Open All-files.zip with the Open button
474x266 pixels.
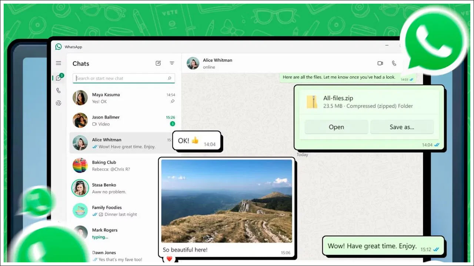pyautogui.click(x=336, y=127)
